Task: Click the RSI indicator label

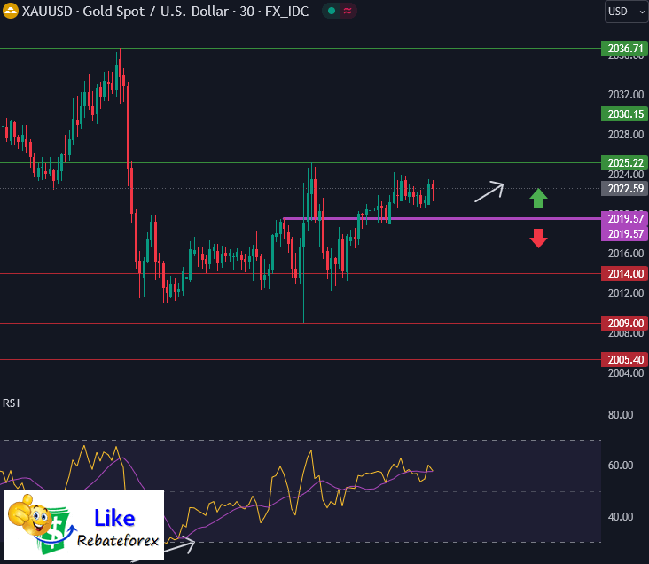Action: click(12, 403)
